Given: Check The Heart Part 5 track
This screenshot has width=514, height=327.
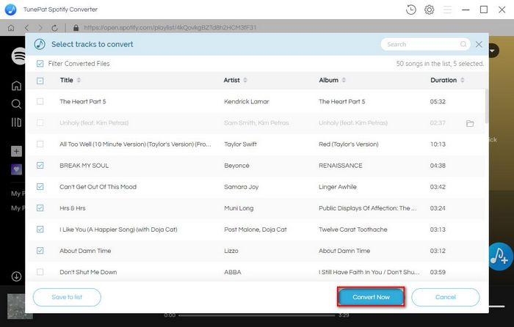Looking at the screenshot, I should [40, 101].
